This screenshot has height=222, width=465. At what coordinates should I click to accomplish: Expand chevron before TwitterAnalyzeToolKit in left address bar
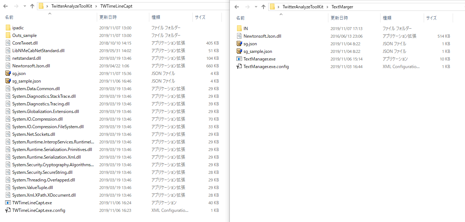[47, 6]
